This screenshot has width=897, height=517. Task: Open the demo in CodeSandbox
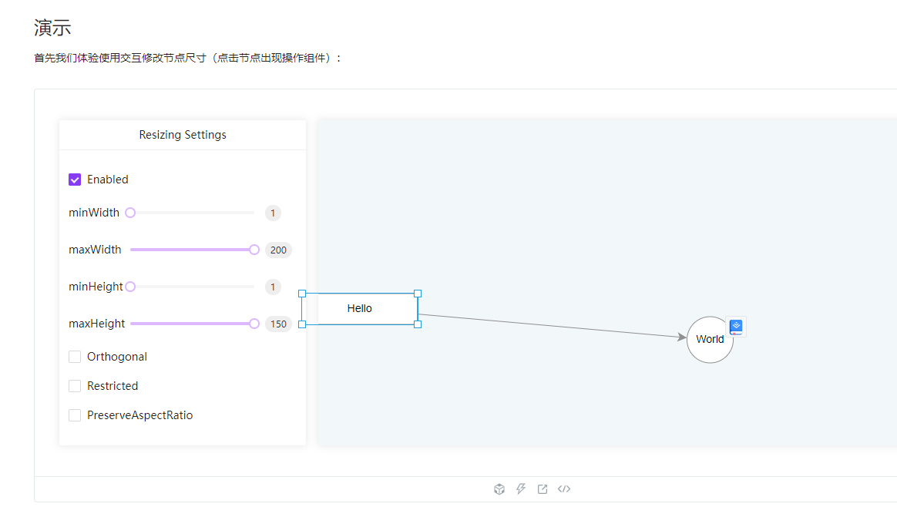pyautogui.click(x=499, y=488)
